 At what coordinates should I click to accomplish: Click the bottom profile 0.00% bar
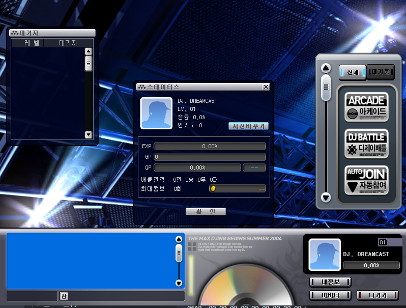coord(371,265)
